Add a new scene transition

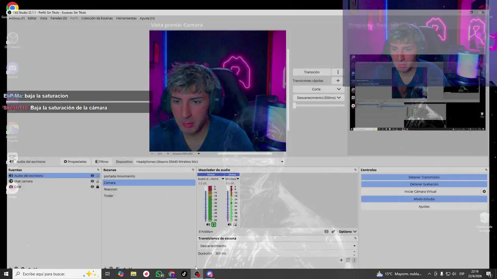(341, 260)
